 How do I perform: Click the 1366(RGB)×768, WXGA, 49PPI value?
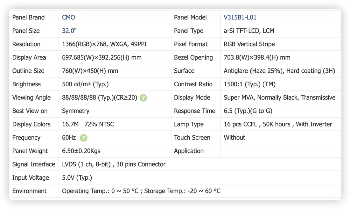(104, 44)
